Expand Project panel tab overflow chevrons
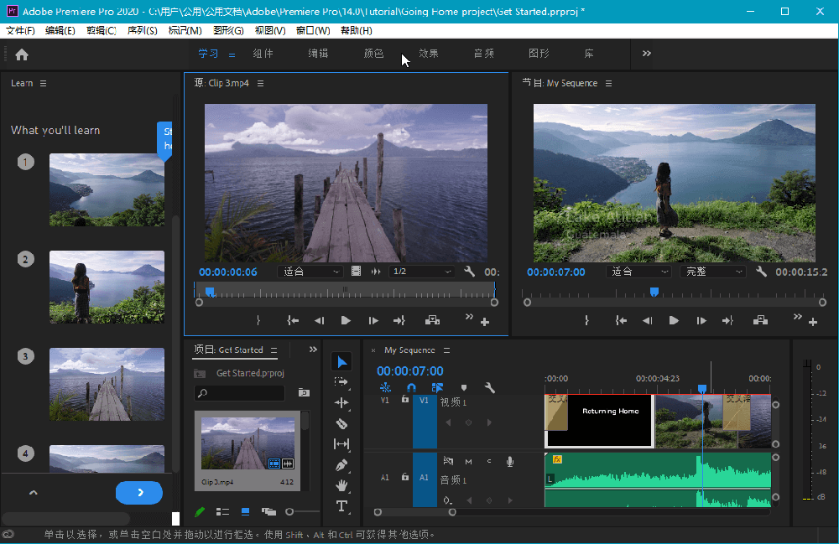This screenshot has width=839, height=544. (x=313, y=350)
